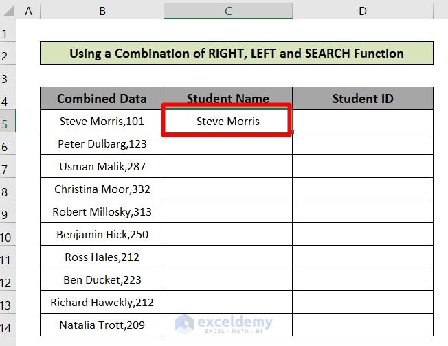The height and width of the screenshot is (346, 448).
Task: Click the fill handle of selected cell
Action: pyautogui.click(x=291, y=132)
